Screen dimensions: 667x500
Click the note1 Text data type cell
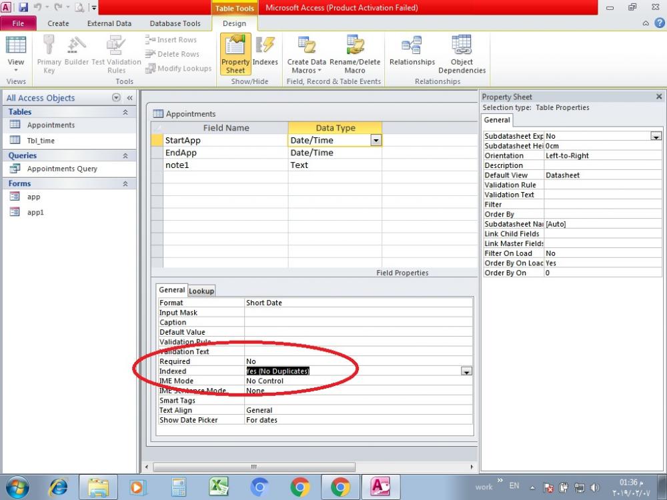coord(336,165)
